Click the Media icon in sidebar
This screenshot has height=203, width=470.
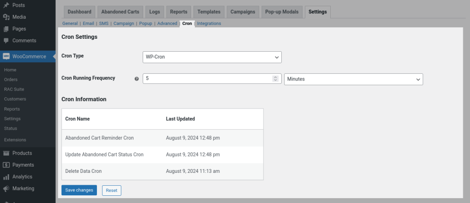click(x=6, y=17)
